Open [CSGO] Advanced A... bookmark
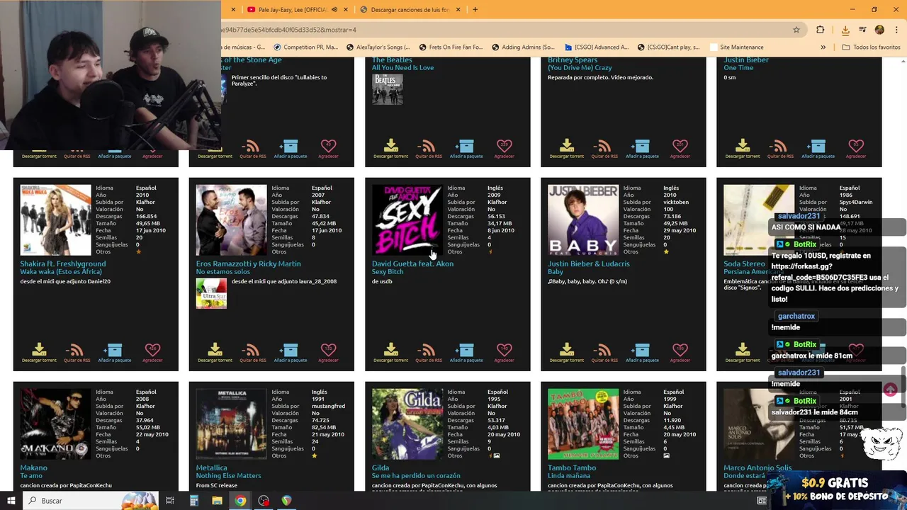This screenshot has width=907, height=510. (596, 47)
